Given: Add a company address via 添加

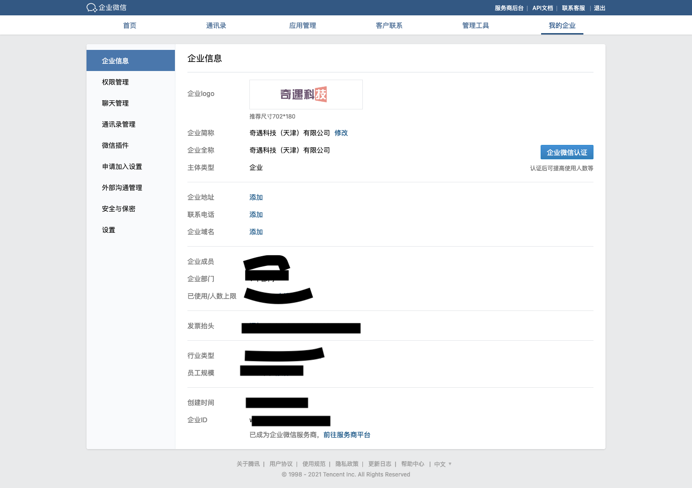Looking at the screenshot, I should (256, 197).
